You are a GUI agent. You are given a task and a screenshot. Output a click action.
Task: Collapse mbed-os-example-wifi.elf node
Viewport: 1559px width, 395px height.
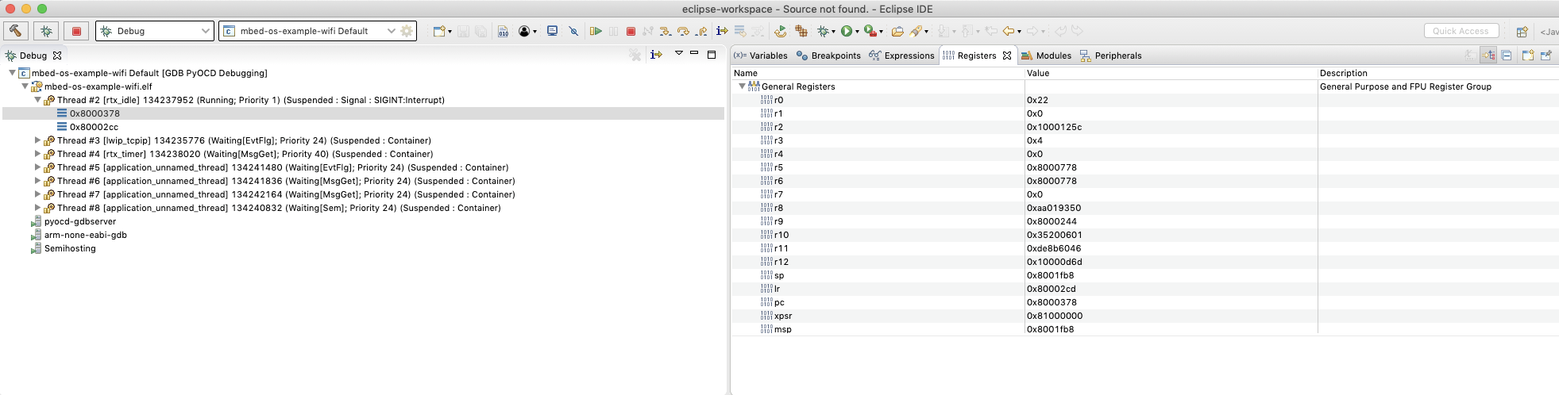(25, 86)
